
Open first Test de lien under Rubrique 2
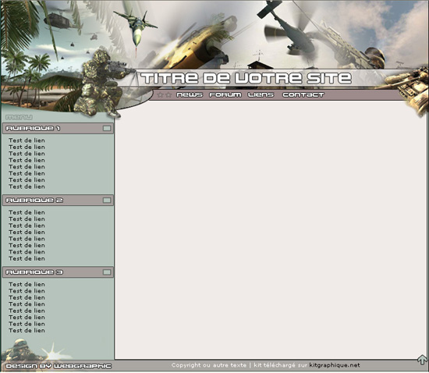click(x=27, y=212)
